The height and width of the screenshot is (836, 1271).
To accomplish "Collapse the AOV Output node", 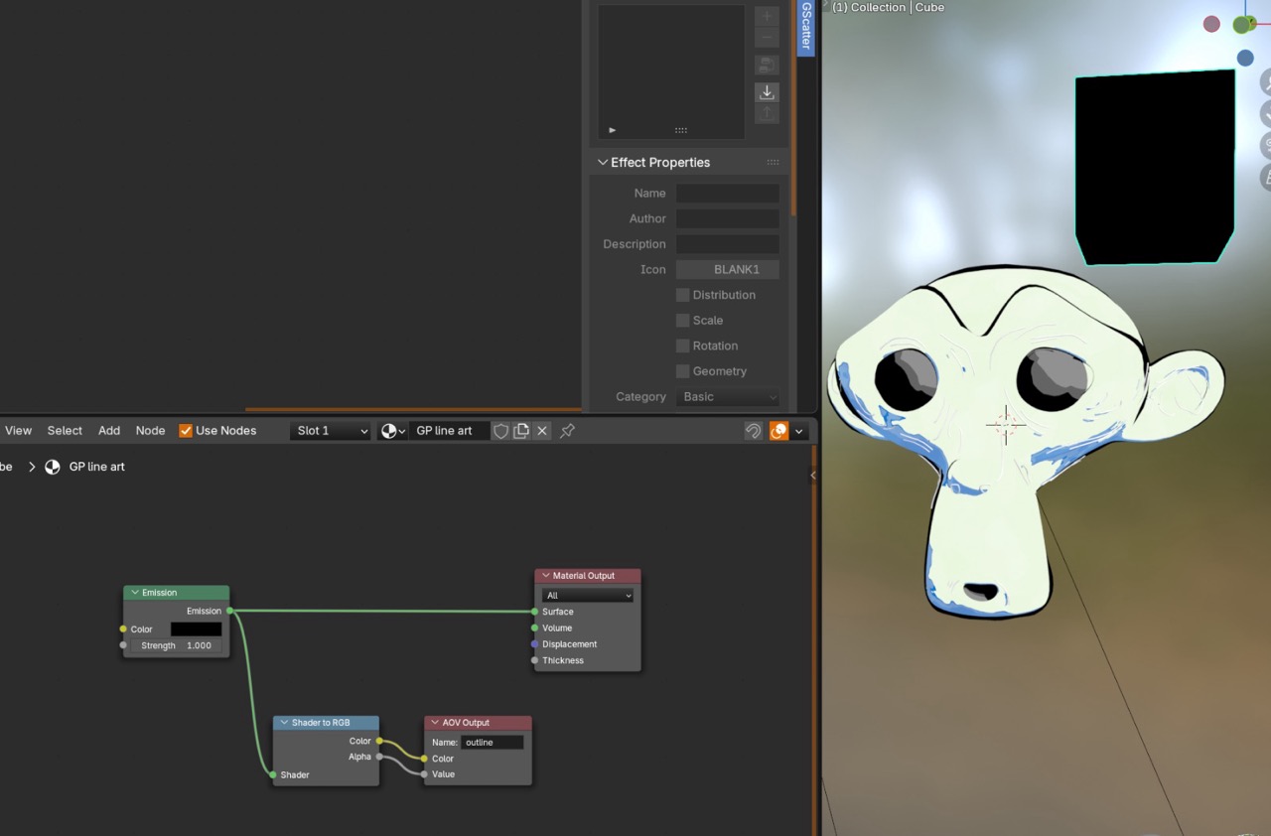I will [x=435, y=723].
